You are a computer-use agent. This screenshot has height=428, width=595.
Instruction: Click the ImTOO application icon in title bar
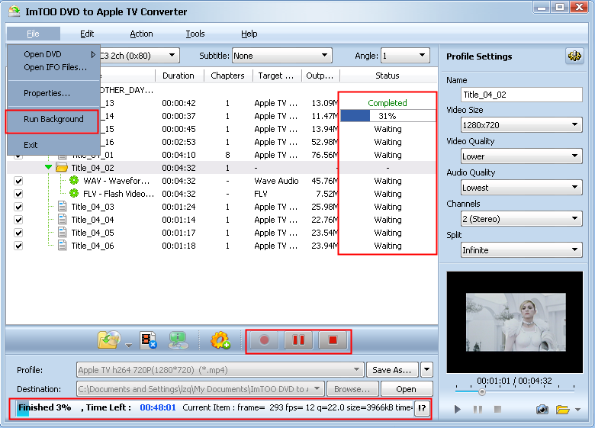(14, 11)
